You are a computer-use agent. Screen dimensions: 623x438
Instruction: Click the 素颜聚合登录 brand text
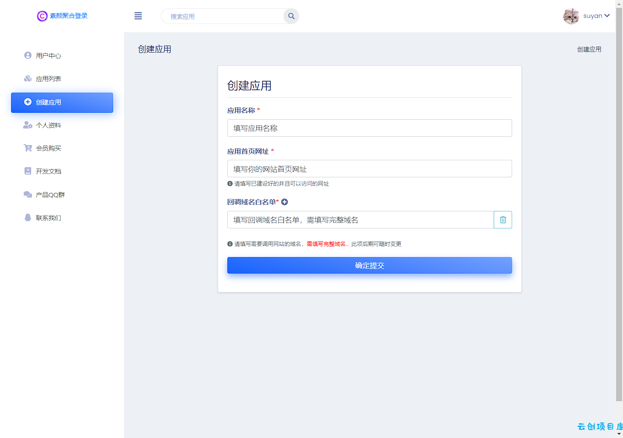pos(69,16)
